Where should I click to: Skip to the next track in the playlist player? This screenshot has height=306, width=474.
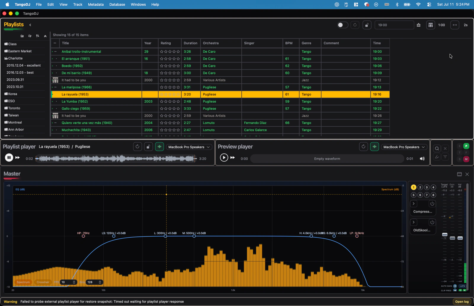(17, 158)
